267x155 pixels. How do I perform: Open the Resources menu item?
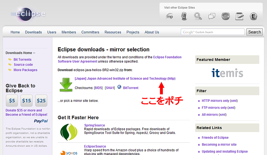[x=113, y=32]
